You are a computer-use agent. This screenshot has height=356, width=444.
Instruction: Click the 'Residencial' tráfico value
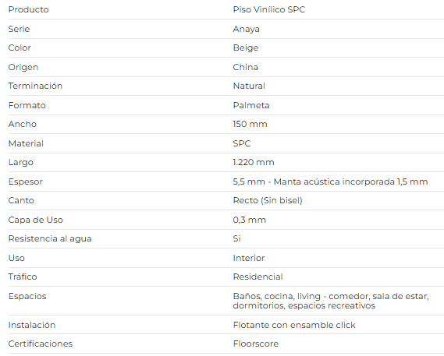point(258,277)
